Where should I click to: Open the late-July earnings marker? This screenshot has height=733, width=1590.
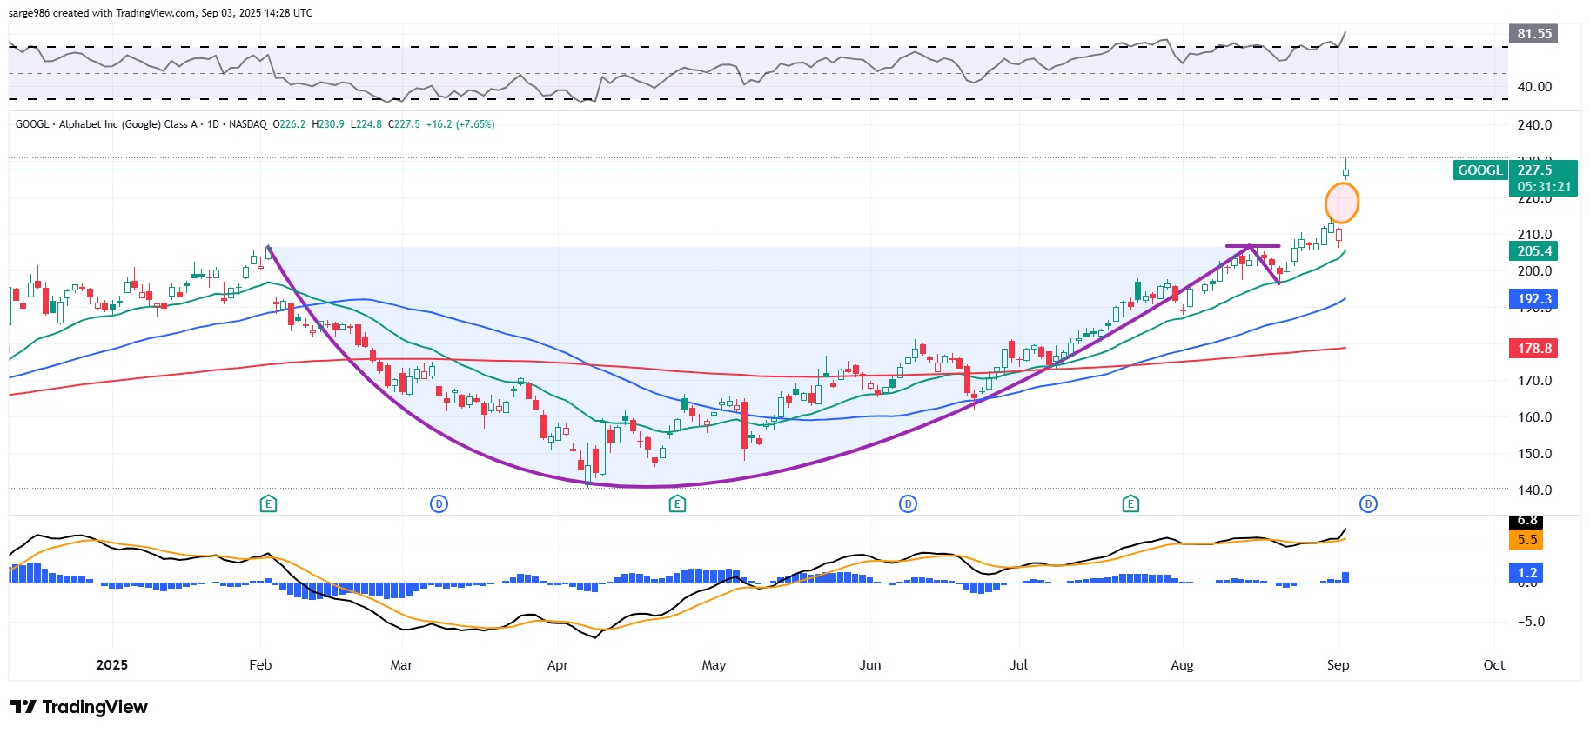pos(1130,504)
